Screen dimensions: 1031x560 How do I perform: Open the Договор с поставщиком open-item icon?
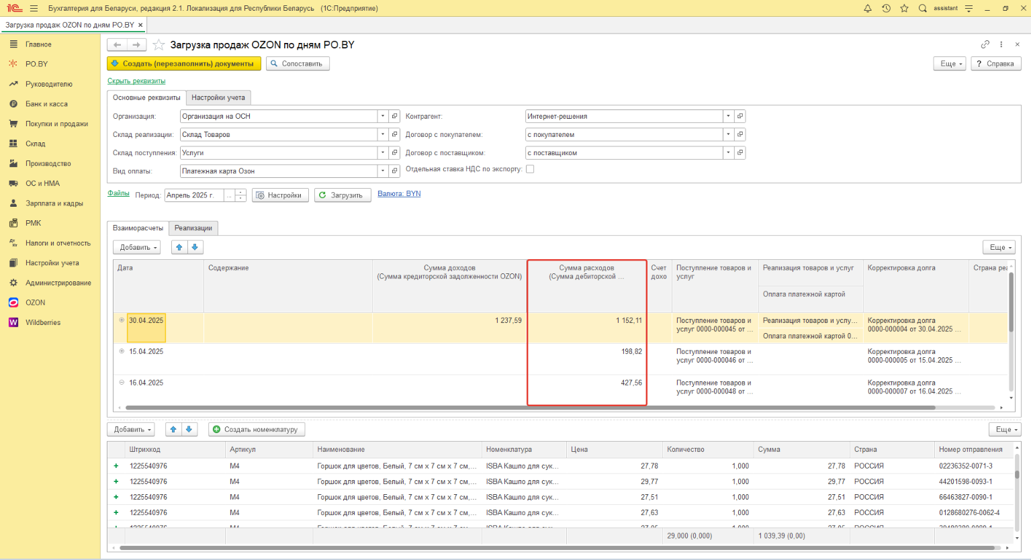pyautogui.click(x=740, y=152)
